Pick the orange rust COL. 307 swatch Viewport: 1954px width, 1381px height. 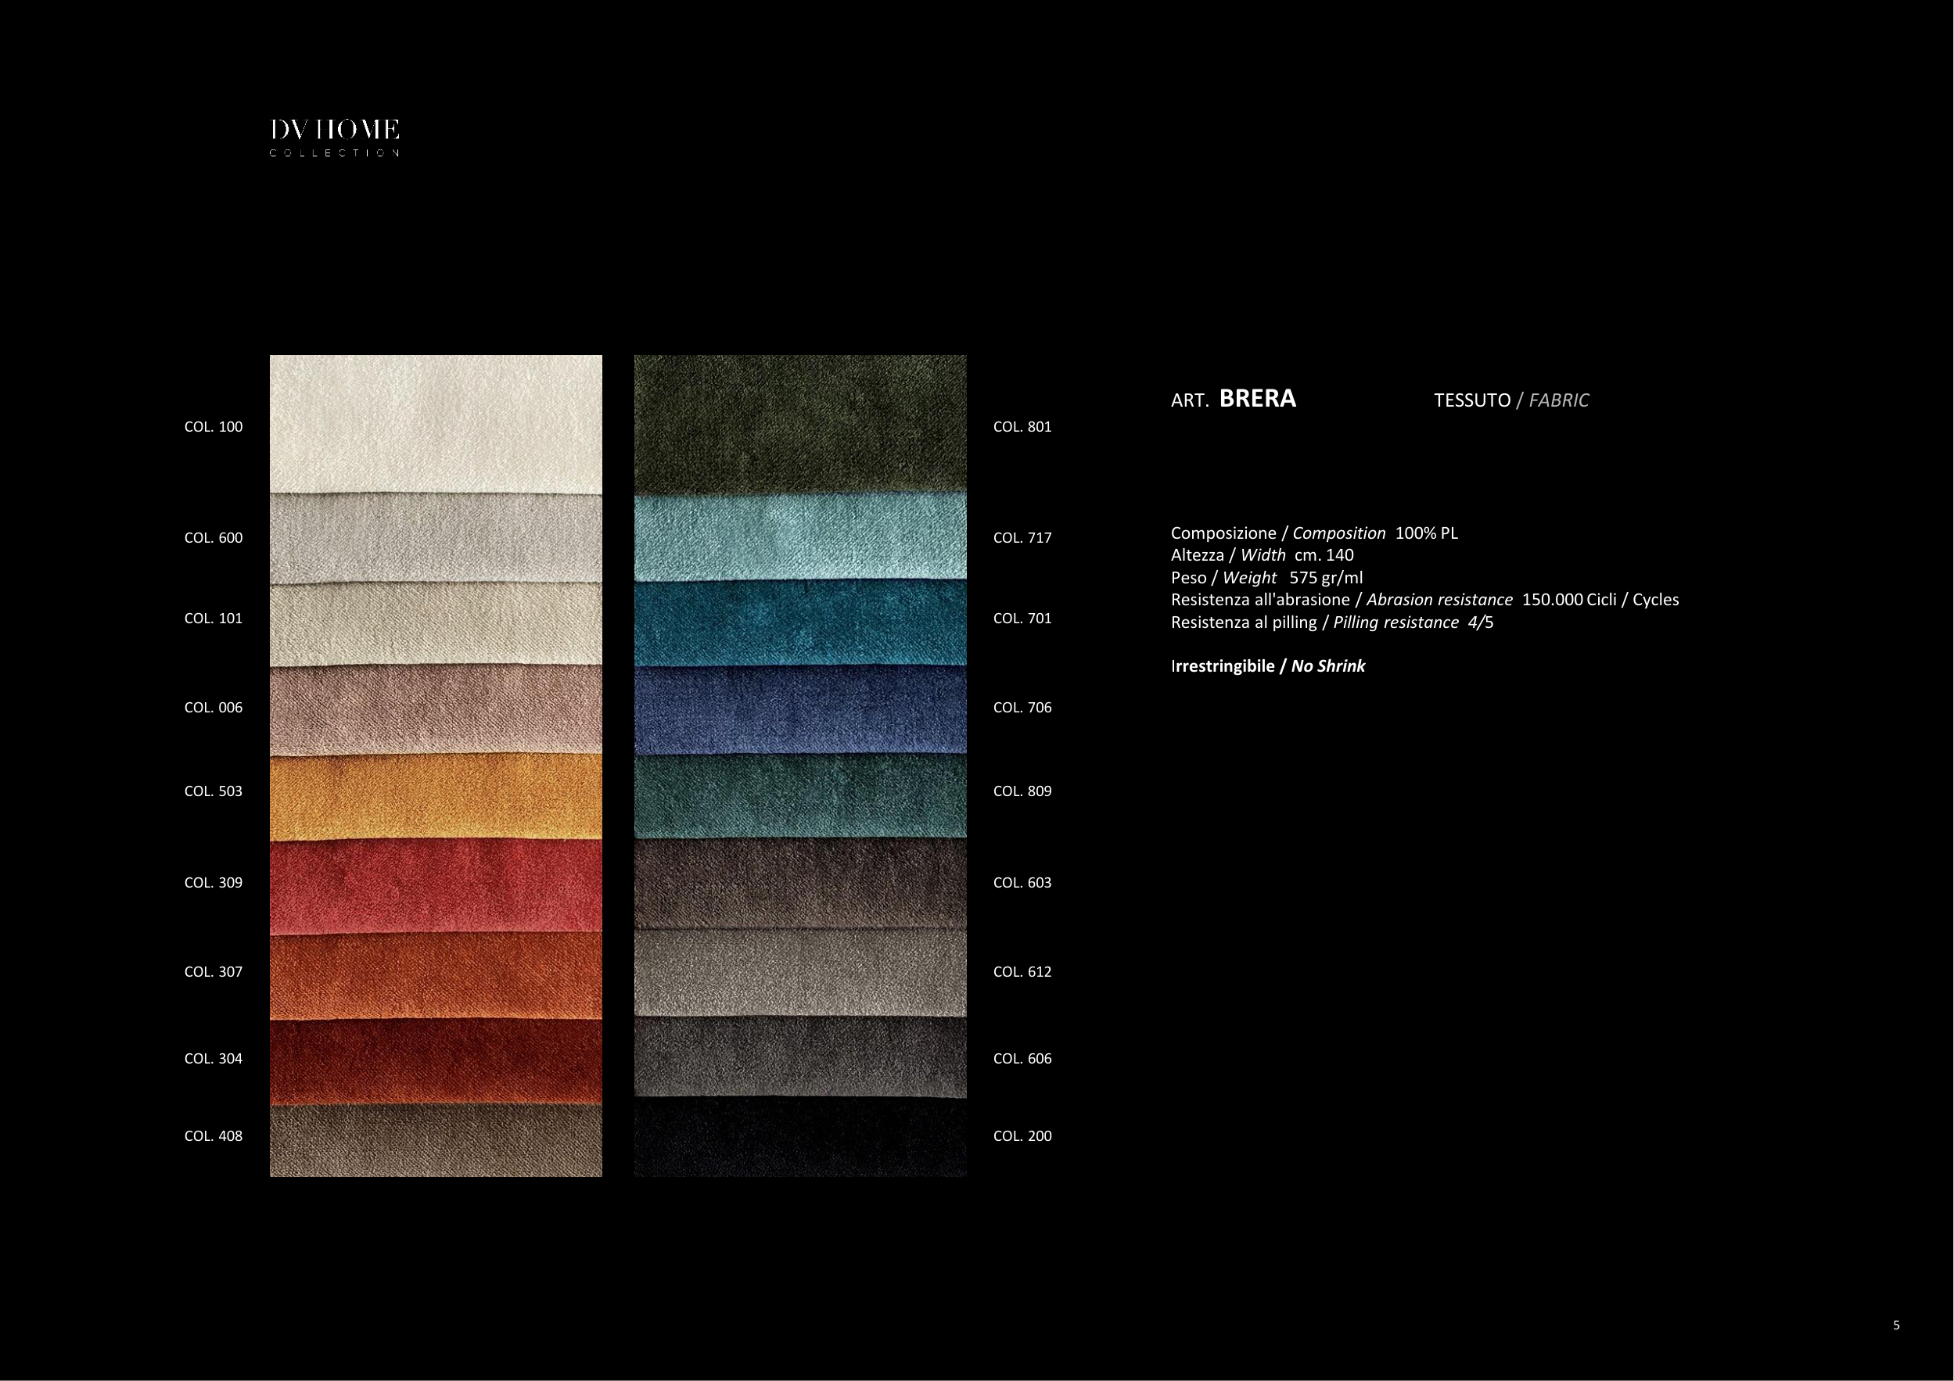(436, 975)
